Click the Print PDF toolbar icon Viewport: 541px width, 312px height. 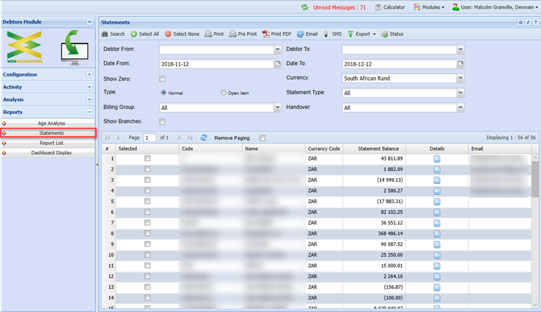pos(277,34)
